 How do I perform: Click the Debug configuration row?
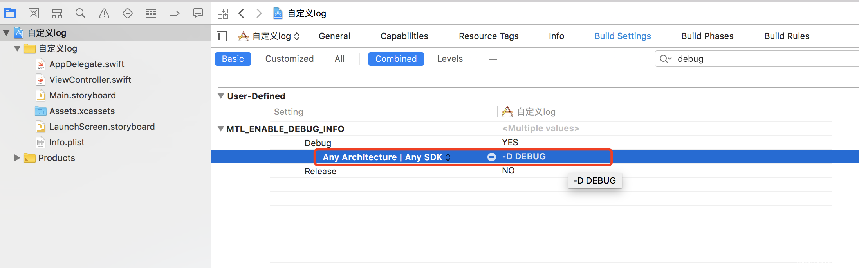pos(551,143)
